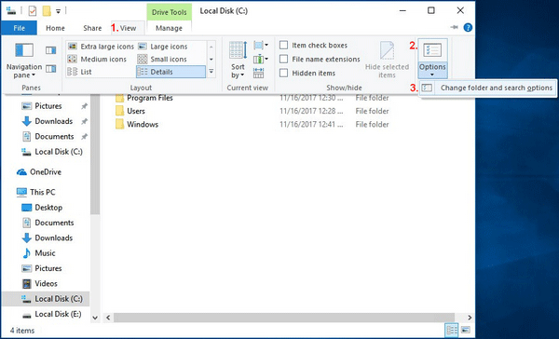This screenshot has width=559, height=339.
Task: Open the Options button
Action: [432, 59]
